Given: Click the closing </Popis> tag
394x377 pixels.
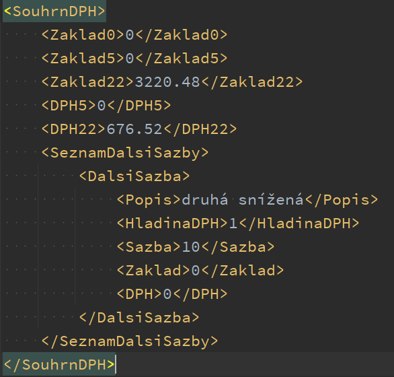Looking at the screenshot, I should (x=342, y=200).
